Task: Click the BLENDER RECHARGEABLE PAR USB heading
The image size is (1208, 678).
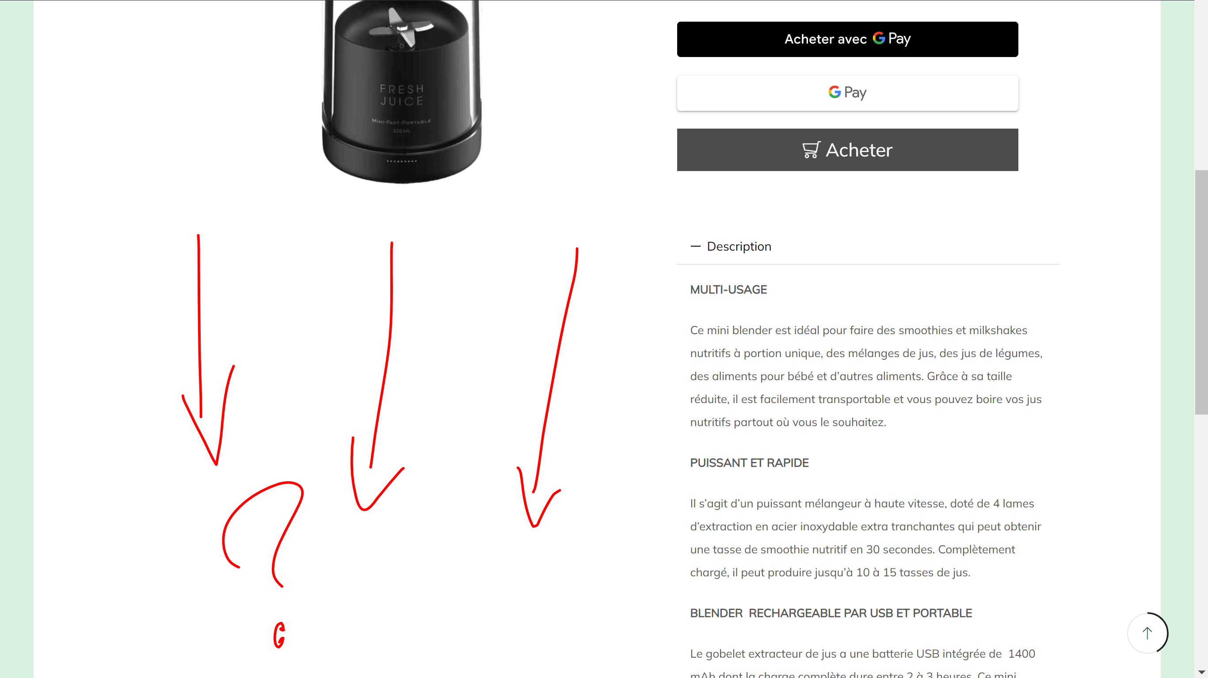Action: 831,613
